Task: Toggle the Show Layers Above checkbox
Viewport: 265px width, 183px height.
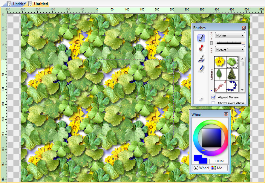Action: coord(213,103)
